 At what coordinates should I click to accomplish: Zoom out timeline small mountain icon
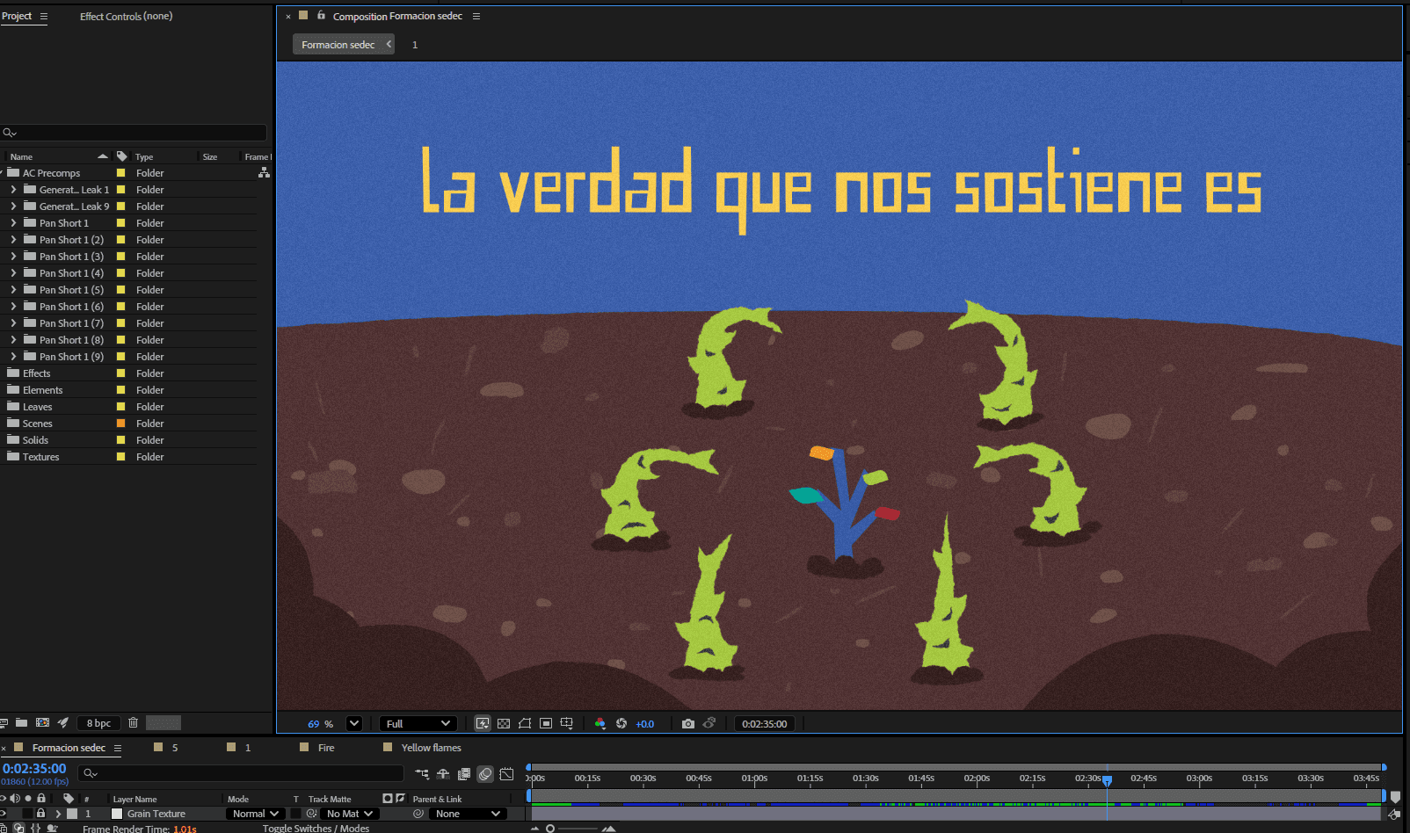coord(534,829)
